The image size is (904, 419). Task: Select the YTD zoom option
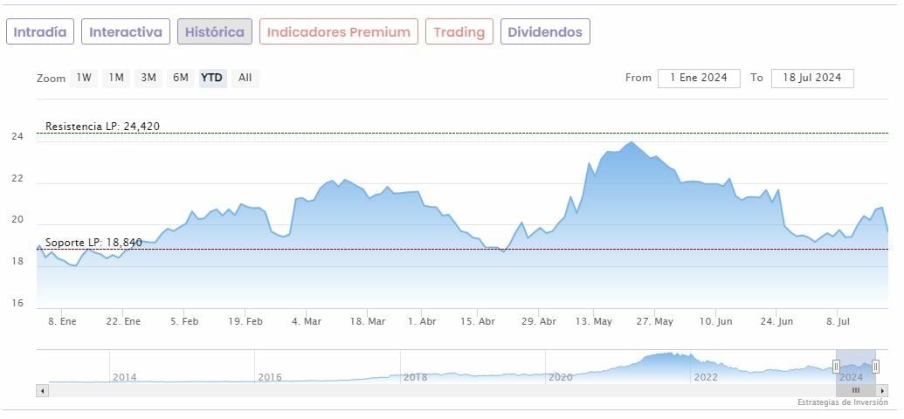point(212,78)
